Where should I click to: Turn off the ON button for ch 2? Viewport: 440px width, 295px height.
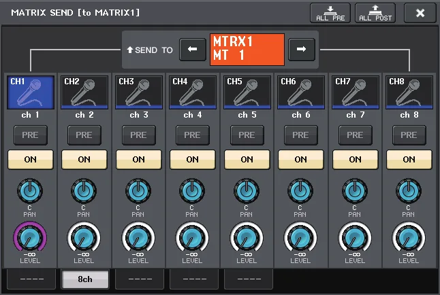coord(84,160)
